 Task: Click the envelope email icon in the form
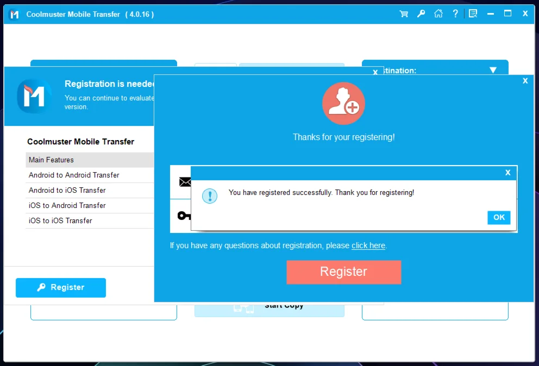click(185, 182)
